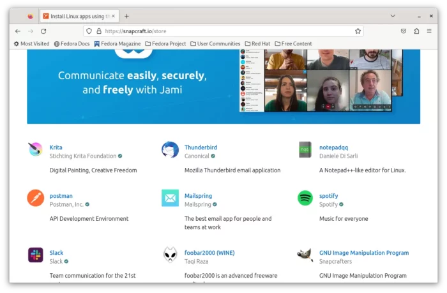The width and height of the screenshot is (447, 293).
Task: Click 'Digital Painting, Creative Freedom' text
Action: click(93, 170)
